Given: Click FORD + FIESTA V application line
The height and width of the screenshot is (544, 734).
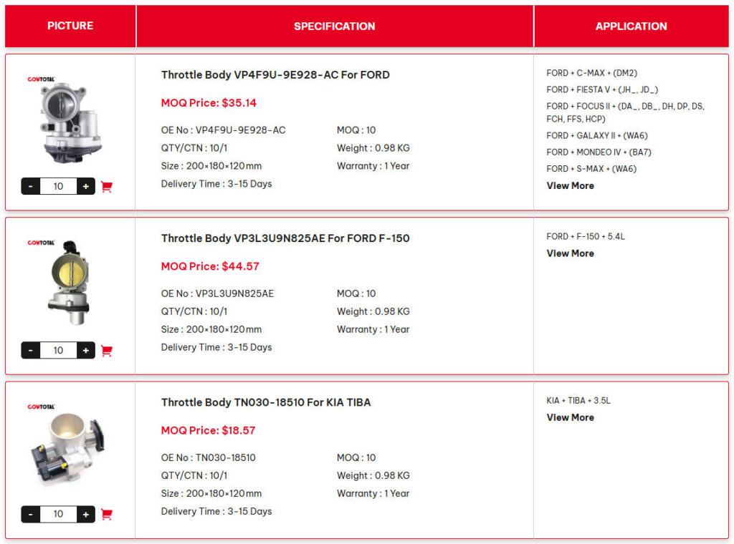Looking at the screenshot, I should point(602,89).
